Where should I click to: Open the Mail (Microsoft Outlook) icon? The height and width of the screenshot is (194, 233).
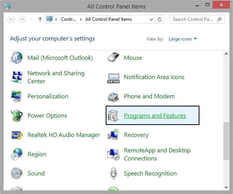(x=17, y=57)
